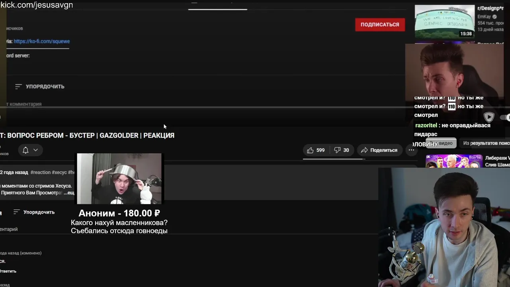510x287 pixels.
Task: Expand description with ...ещё
Action: tap(69, 193)
